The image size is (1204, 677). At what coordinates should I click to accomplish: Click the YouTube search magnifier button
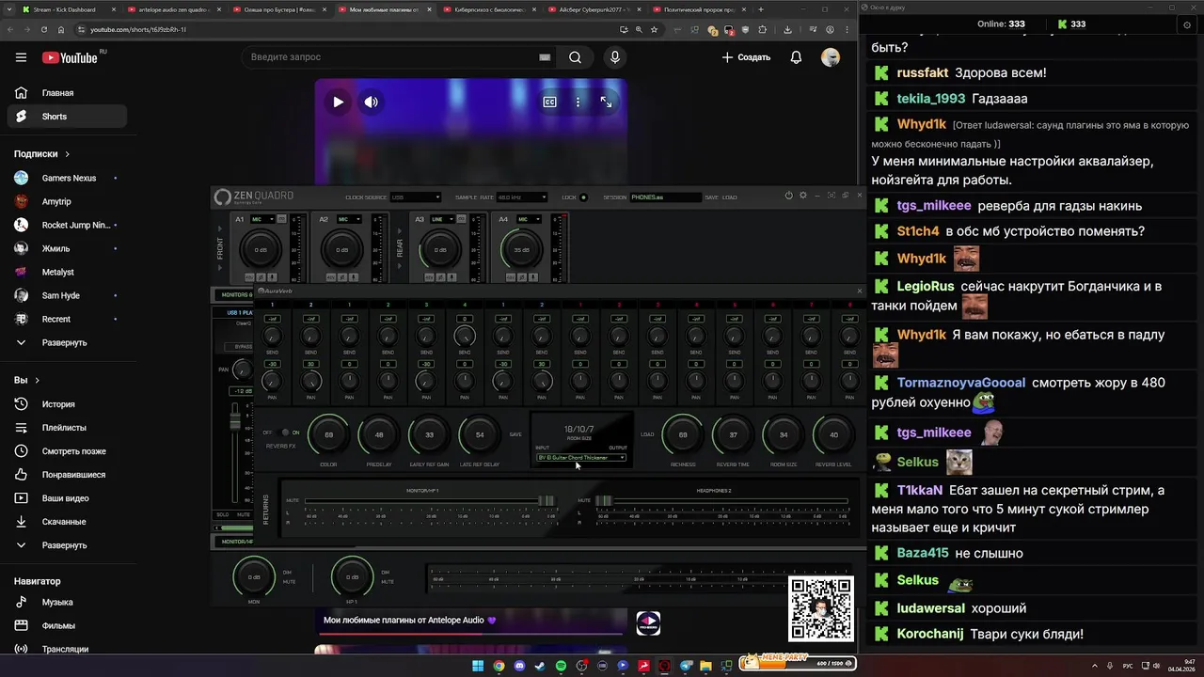point(575,57)
